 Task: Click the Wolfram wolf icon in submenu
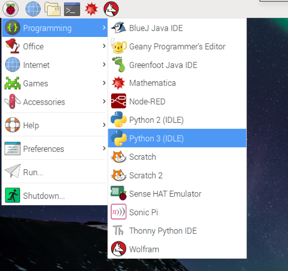(118, 249)
